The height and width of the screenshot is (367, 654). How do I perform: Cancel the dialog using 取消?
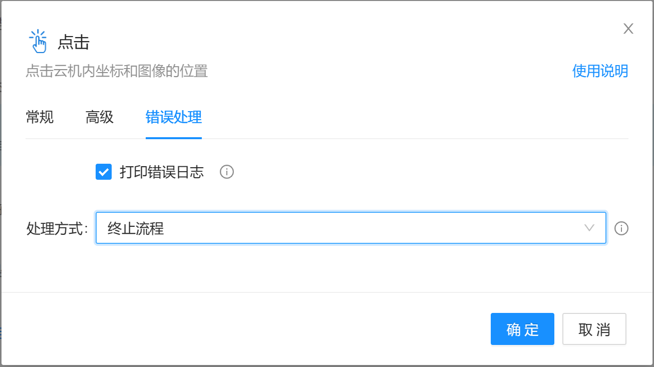[594, 329]
